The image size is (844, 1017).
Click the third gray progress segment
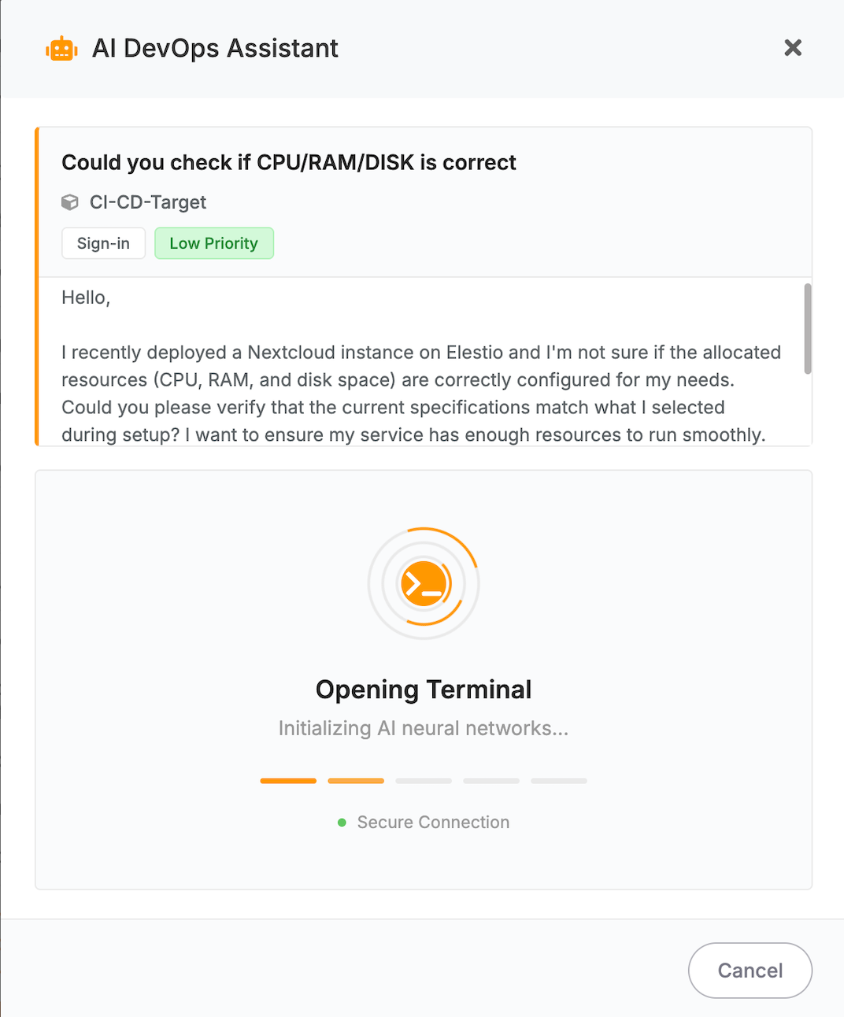(424, 781)
